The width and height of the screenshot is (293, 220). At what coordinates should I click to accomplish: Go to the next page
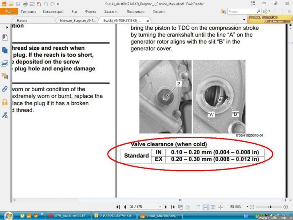[x=165, y=207]
